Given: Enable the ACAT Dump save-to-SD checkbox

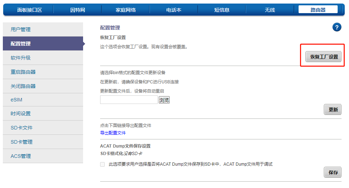Looking at the screenshot, I should [102, 165].
